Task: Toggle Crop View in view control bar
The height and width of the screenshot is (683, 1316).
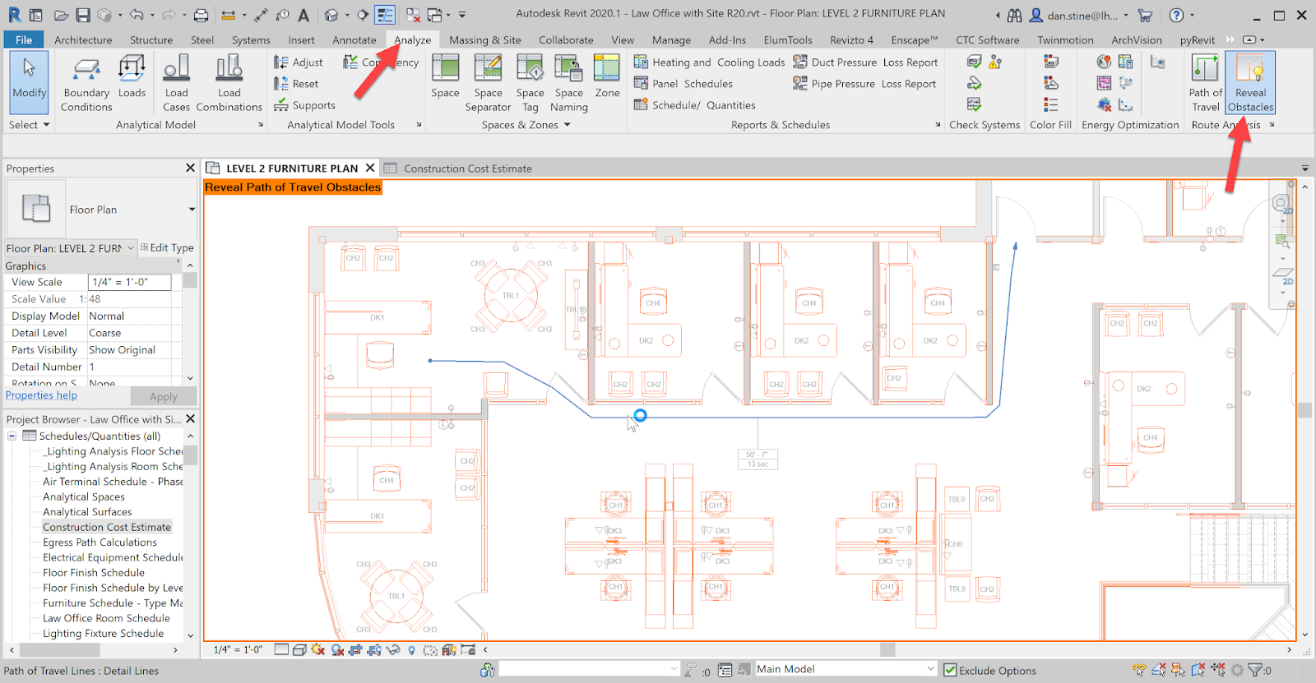Action: (x=355, y=649)
